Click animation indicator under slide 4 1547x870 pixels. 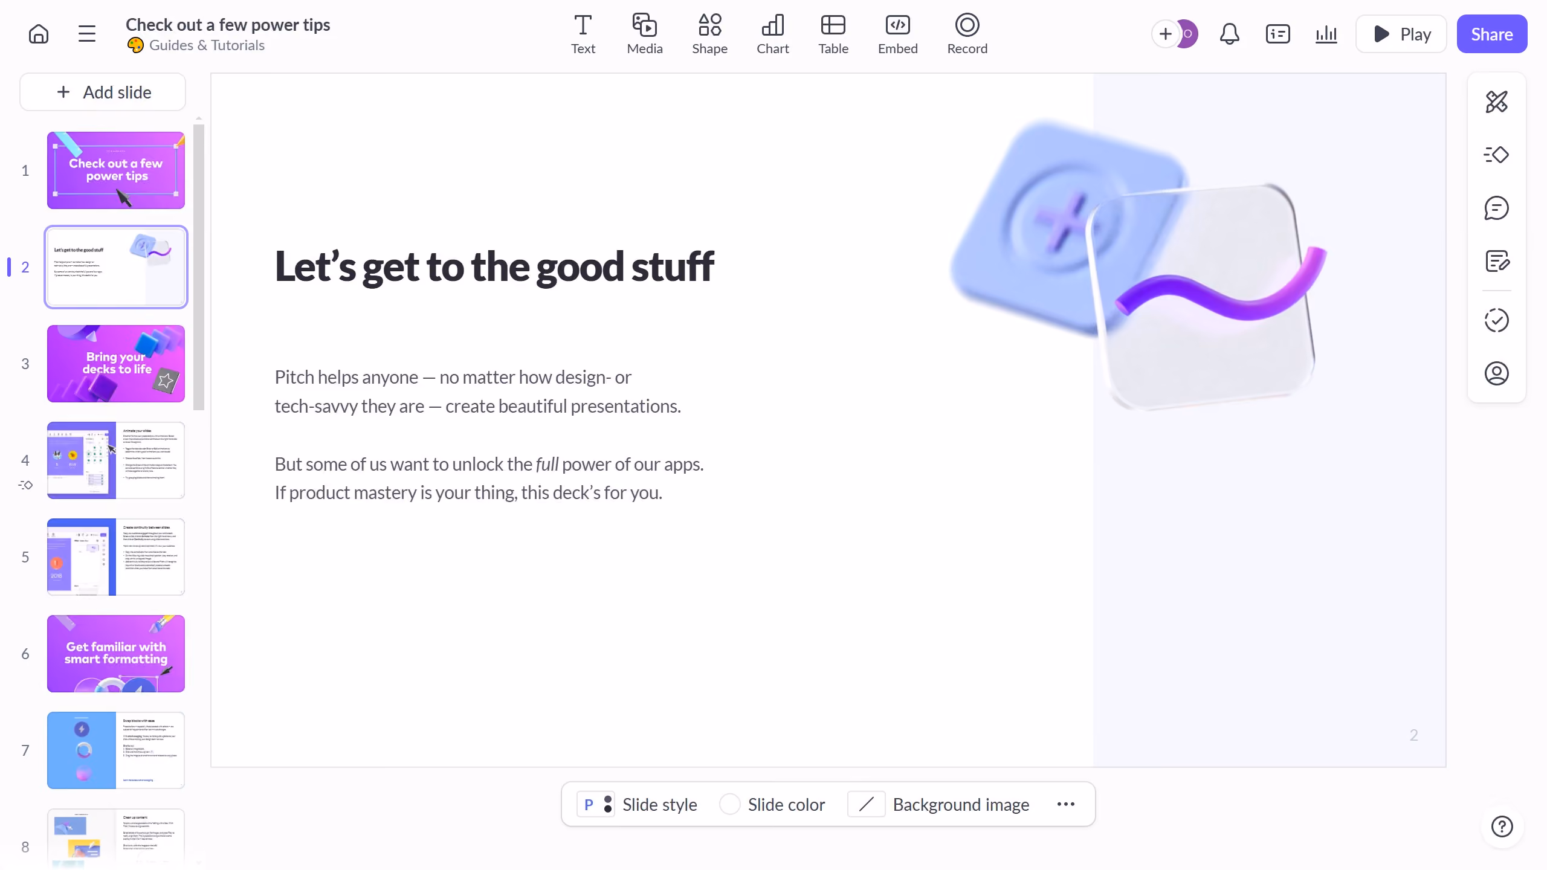[x=25, y=485]
